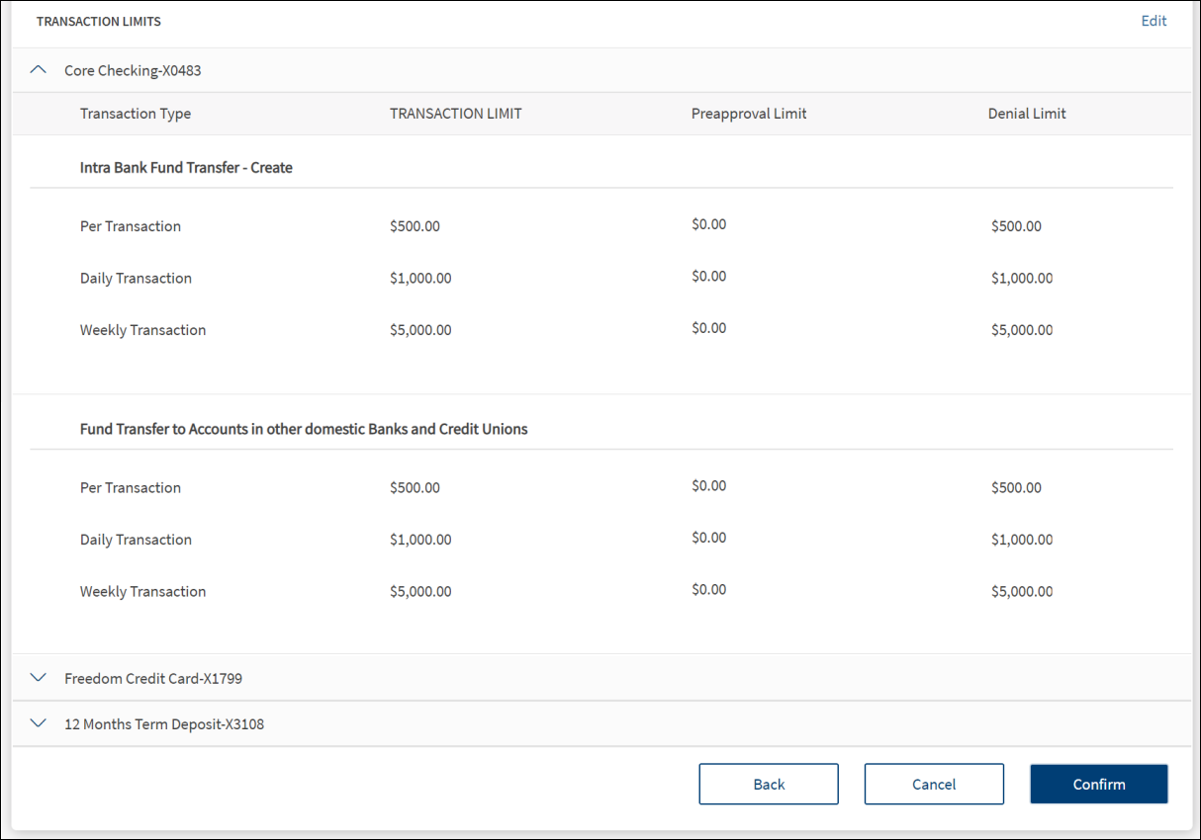Click the TRANSACTION LIMITS section title
Image resolution: width=1201 pixels, height=840 pixels.
[x=99, y=21]
